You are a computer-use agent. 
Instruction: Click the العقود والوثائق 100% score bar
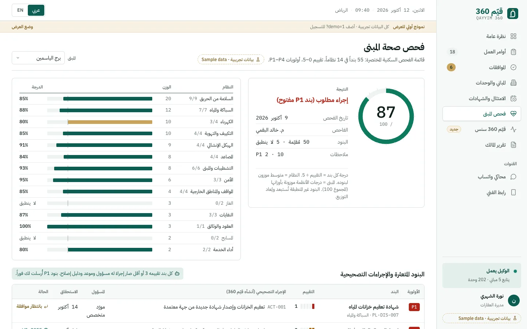pyautogui.click(x=100, y=227)
